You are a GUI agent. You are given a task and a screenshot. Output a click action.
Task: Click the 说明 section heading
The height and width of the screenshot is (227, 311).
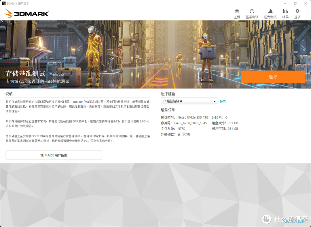click(9, 94)
